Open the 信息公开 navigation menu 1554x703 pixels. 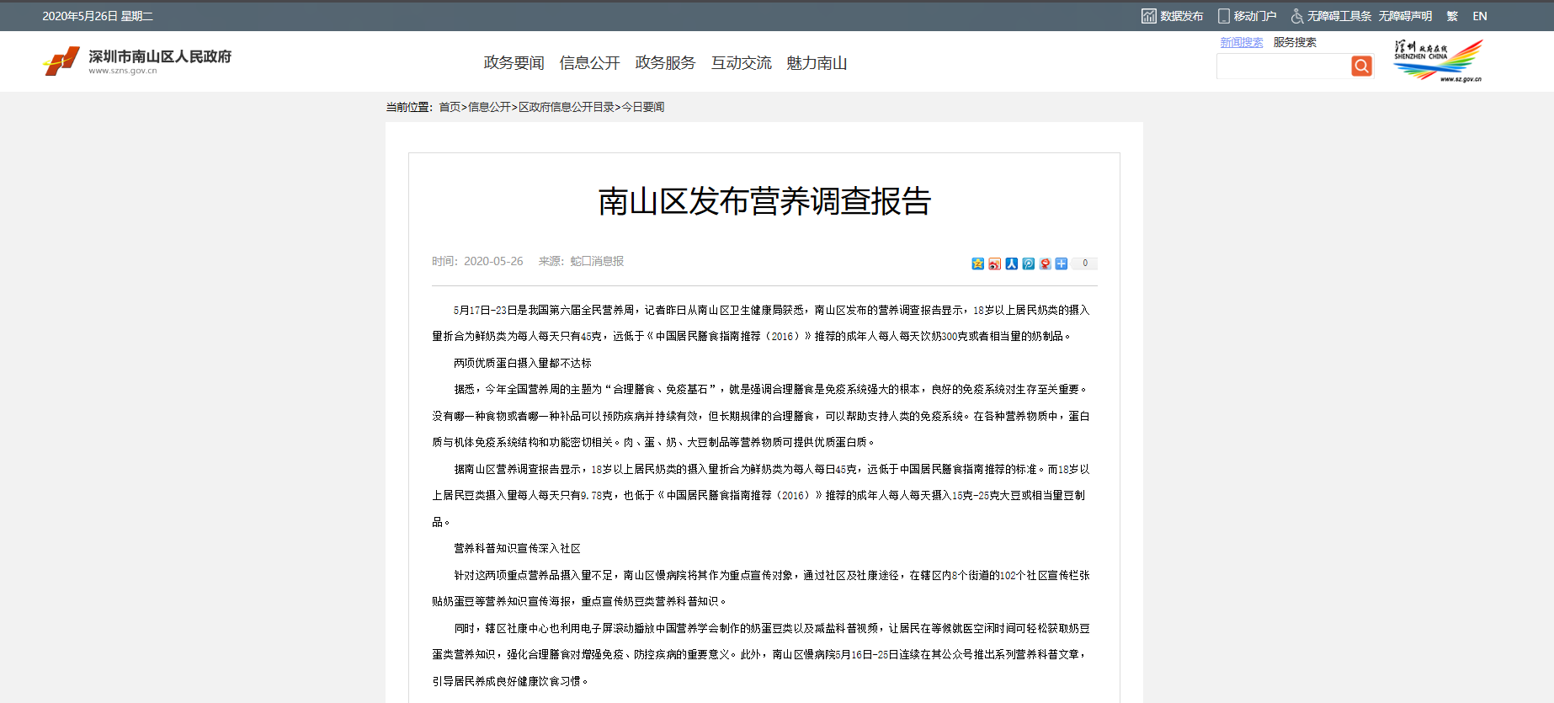click(x=589, y=63)
